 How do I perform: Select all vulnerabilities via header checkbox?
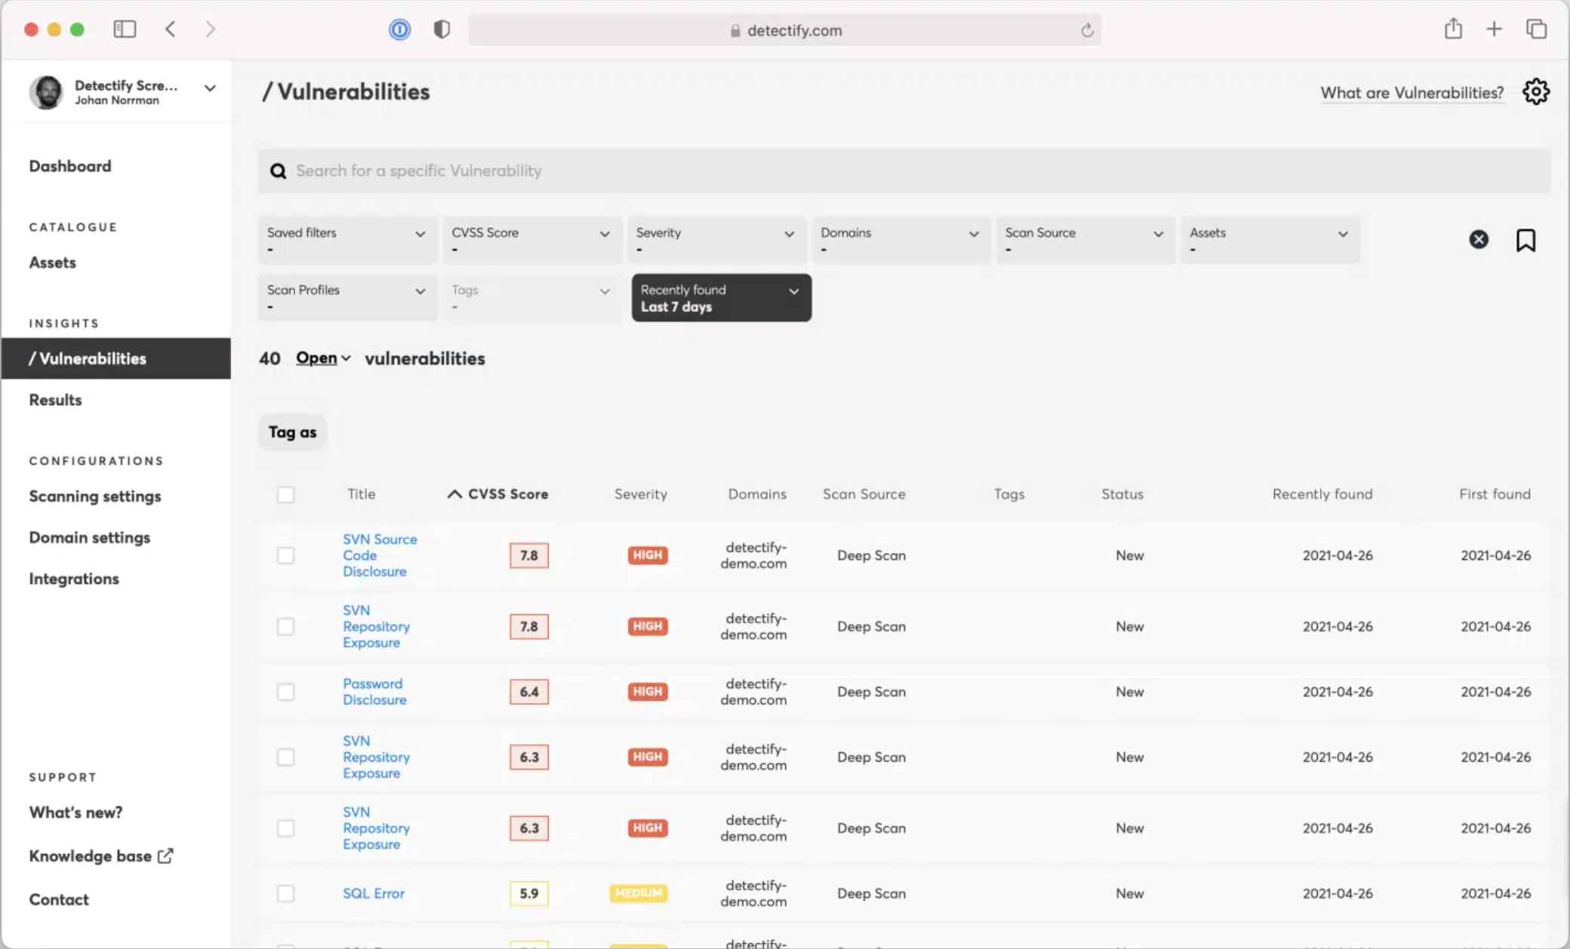286,494
